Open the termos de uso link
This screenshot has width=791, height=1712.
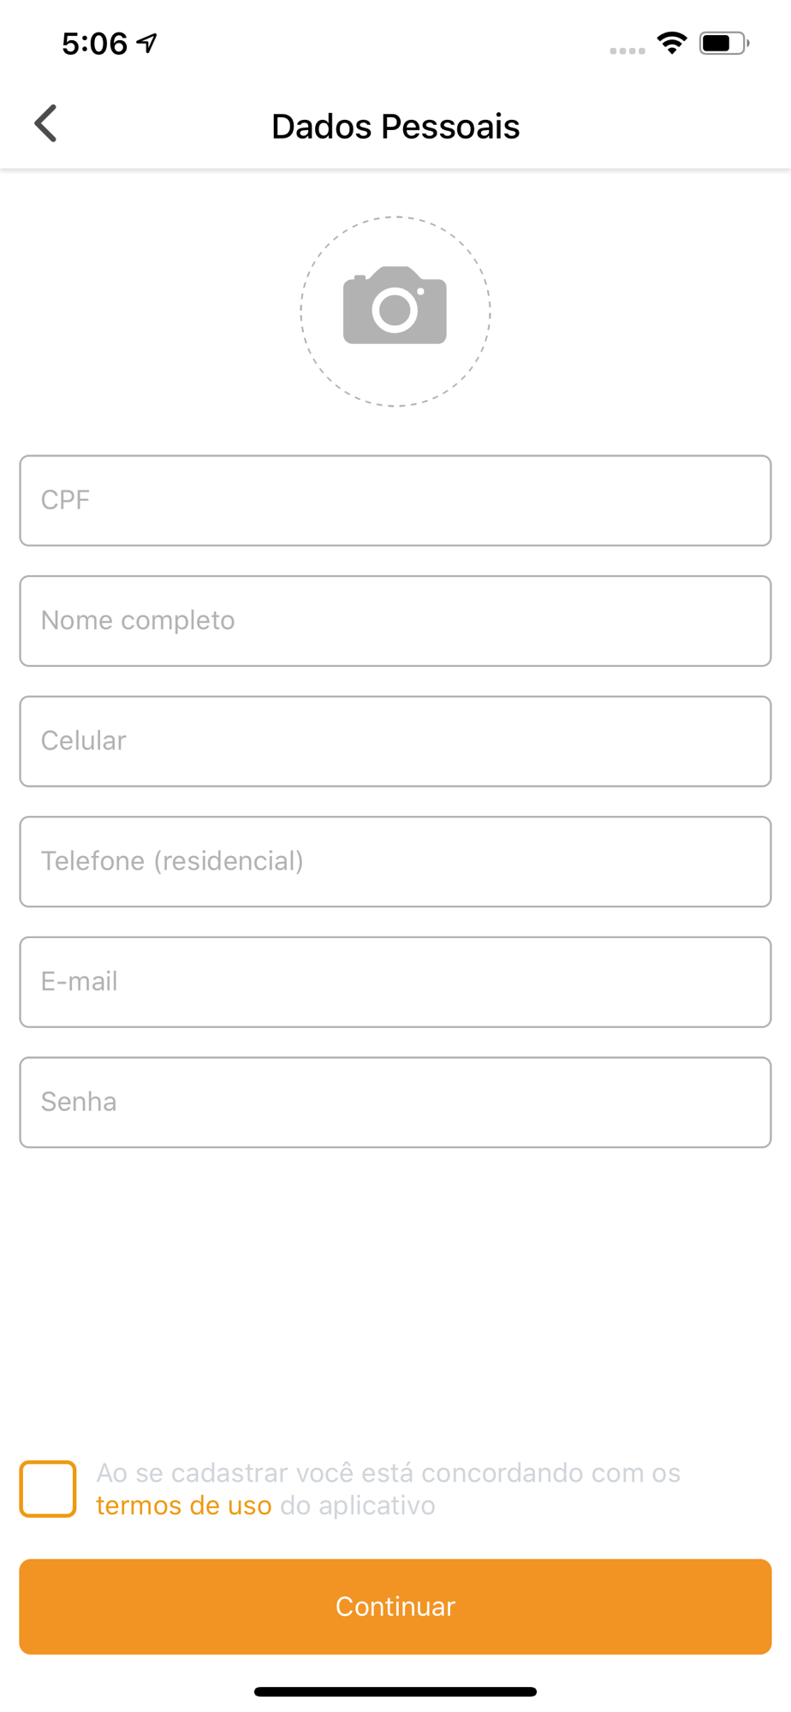[184, 1505]
